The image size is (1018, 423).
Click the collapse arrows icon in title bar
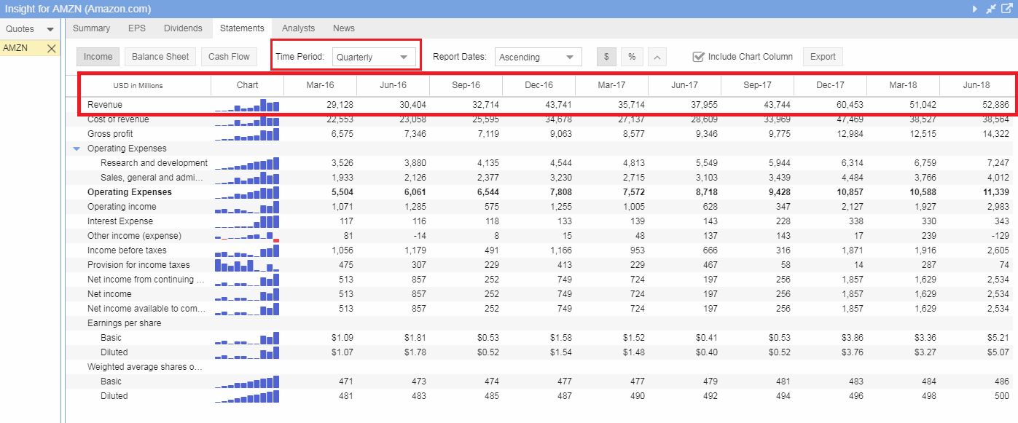[991, 9]
